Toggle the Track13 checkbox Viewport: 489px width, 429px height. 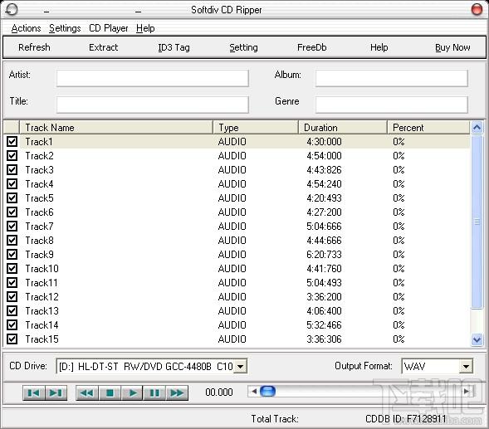12,311
